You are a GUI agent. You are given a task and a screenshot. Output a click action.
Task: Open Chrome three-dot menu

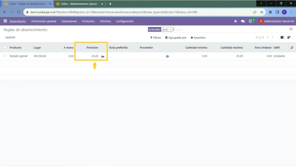[x=291, y=12]
